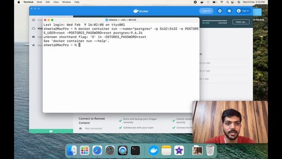Open Terminal from the Dock
Image resolution: width=282 pixels, height=159 pixels.
tap(135, 150)
